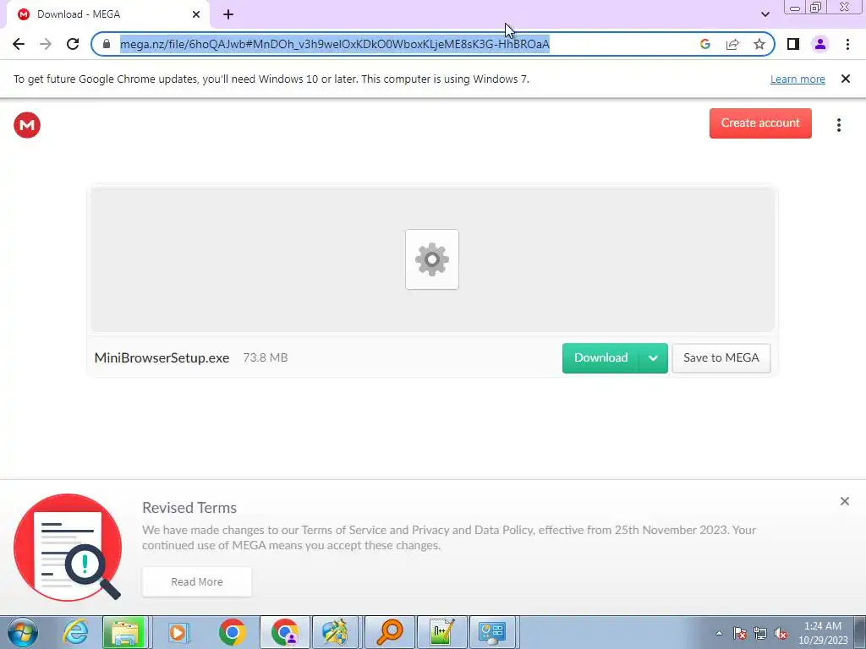Open the Windows Start menu

tap(23, 632)
